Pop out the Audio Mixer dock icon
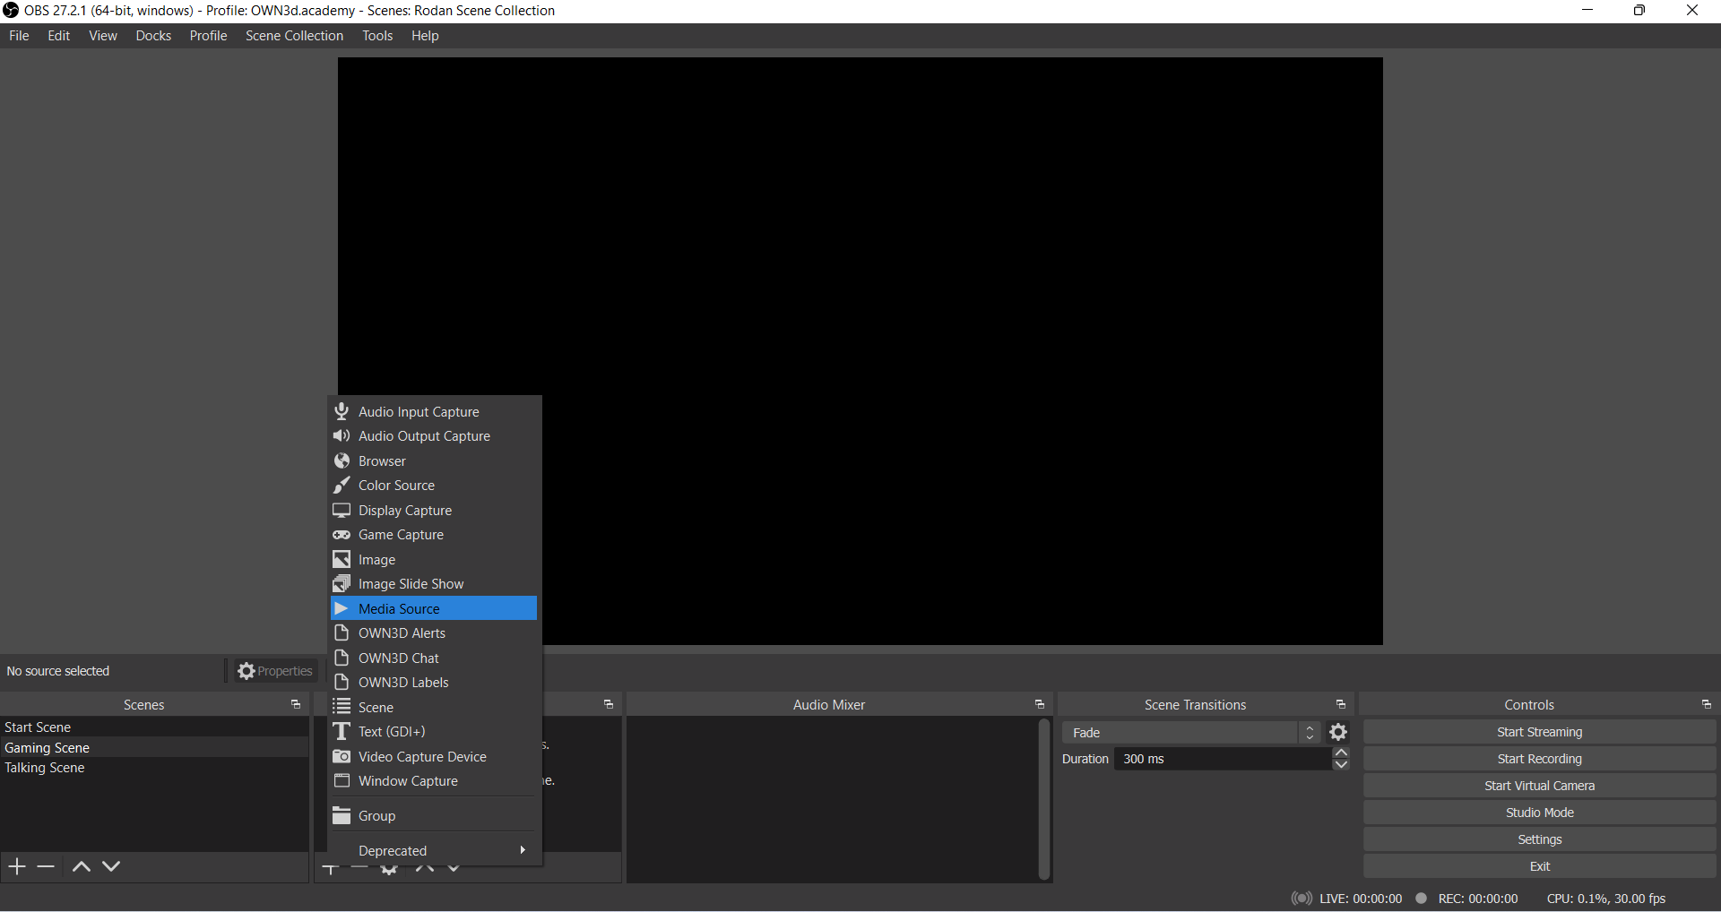Screen dimensions: 1721x912 (1039, 705)
